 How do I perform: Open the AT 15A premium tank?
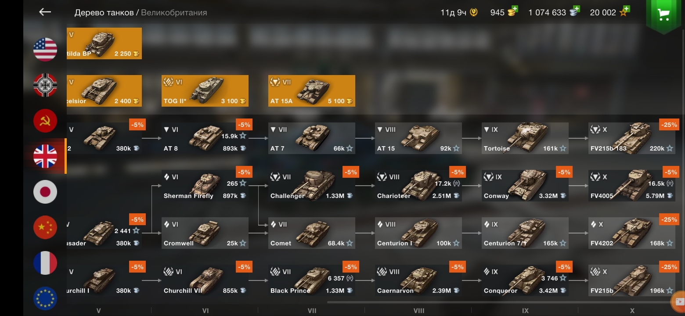coord(312,91)
